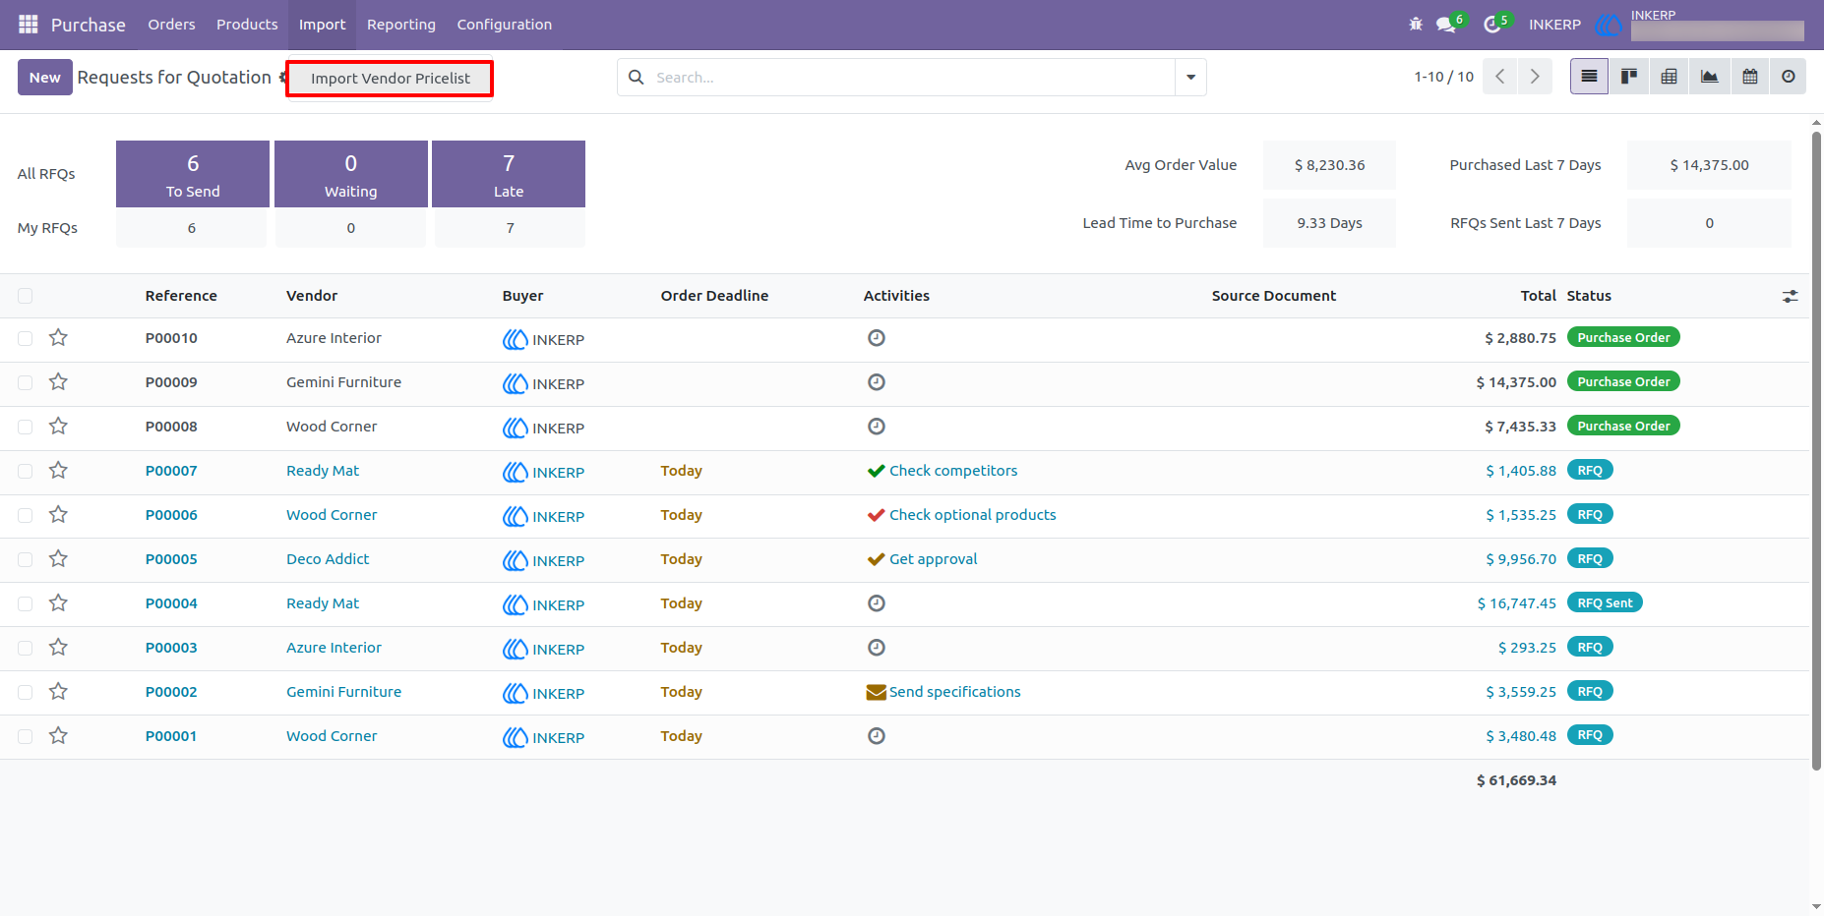Screen dimensions: 1824x916
Task: Open the Reporting menu
Action: tap(401, 25)
